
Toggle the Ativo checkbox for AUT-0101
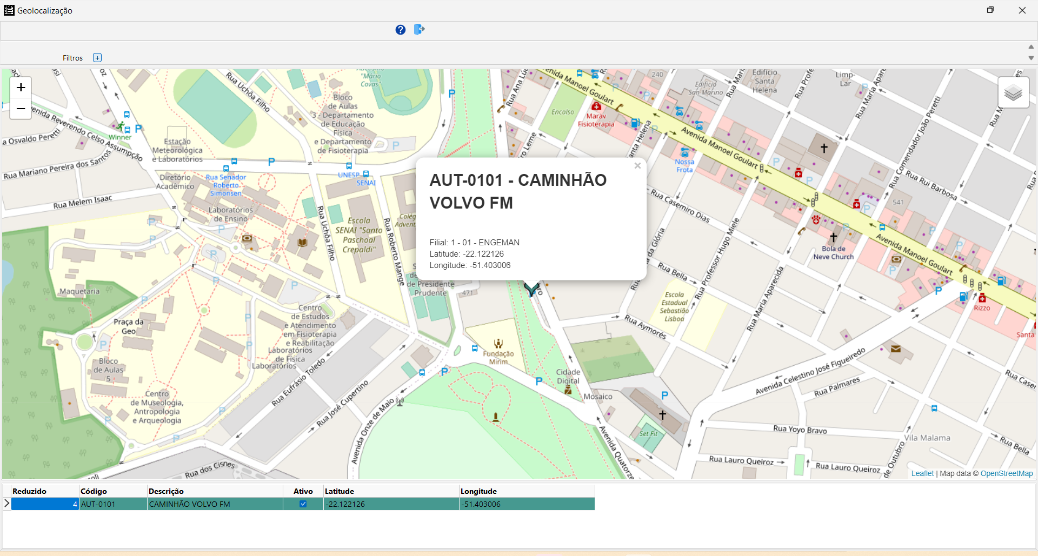click(303, 504)
